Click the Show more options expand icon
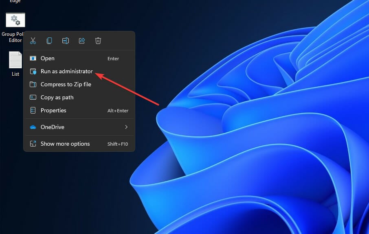This screenshot has width=369, height=234. click(33, 144)
